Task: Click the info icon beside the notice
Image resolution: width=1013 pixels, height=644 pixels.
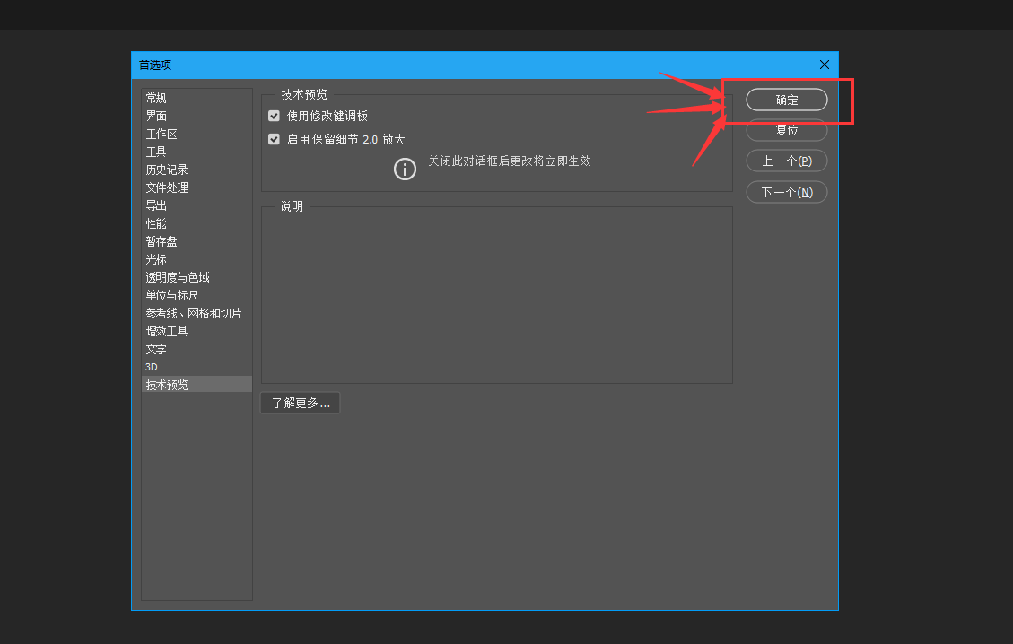Action: 405,170
